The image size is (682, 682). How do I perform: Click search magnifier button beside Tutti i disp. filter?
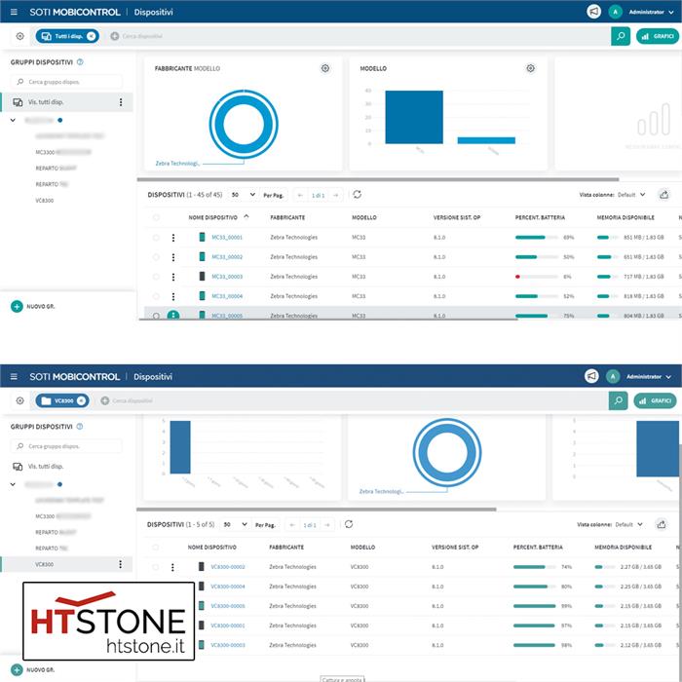coord(621,36)
